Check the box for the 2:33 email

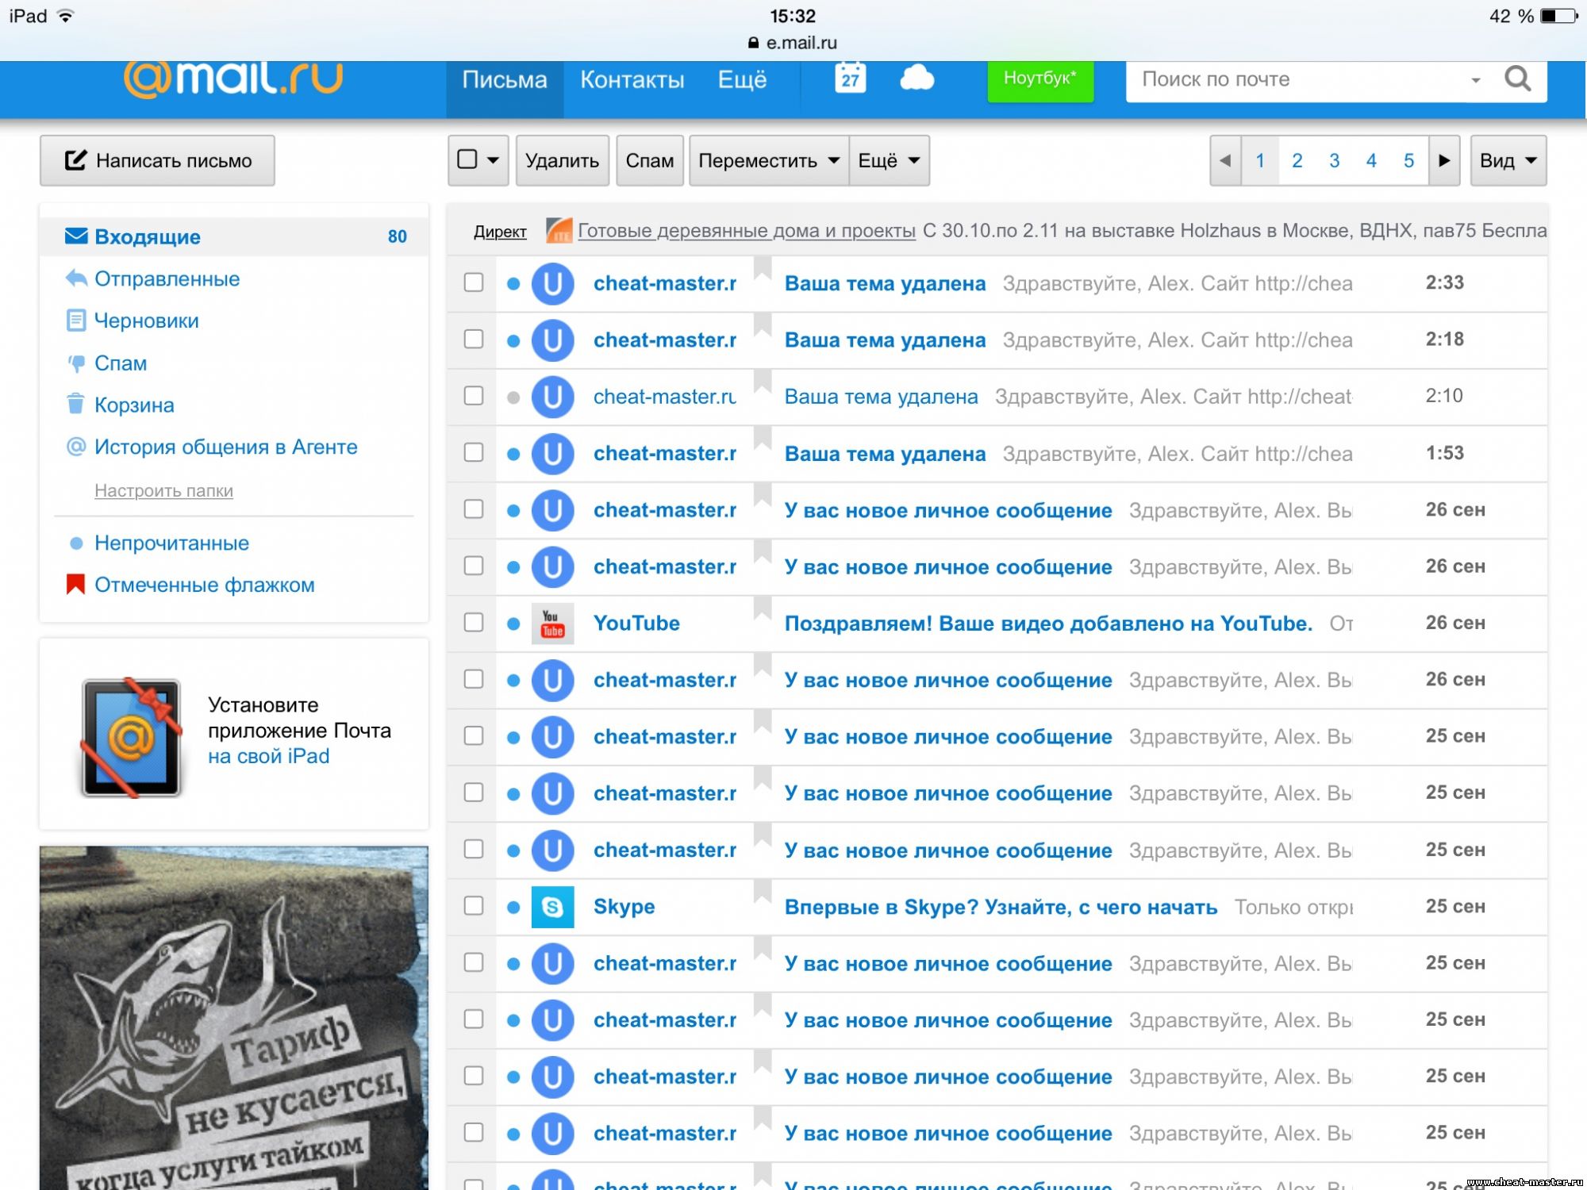474,282
